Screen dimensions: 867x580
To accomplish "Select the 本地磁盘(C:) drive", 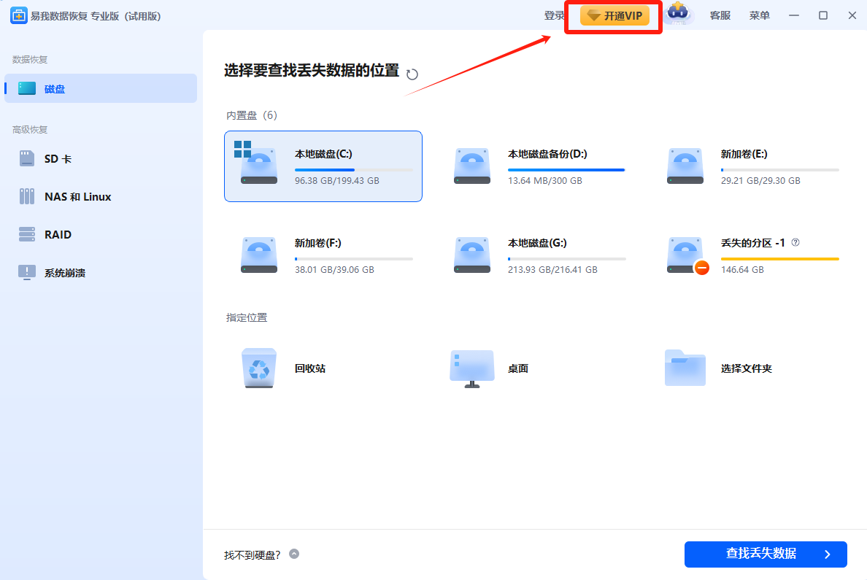I will click(x=323, y=166).
